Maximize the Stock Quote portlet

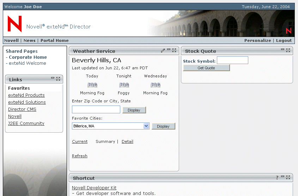click(x=288, y=50)
